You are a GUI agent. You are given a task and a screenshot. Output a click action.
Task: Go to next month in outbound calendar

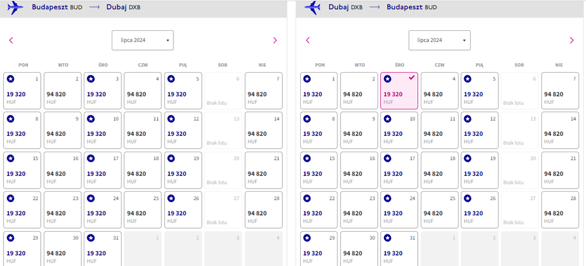tap(275, 40)
